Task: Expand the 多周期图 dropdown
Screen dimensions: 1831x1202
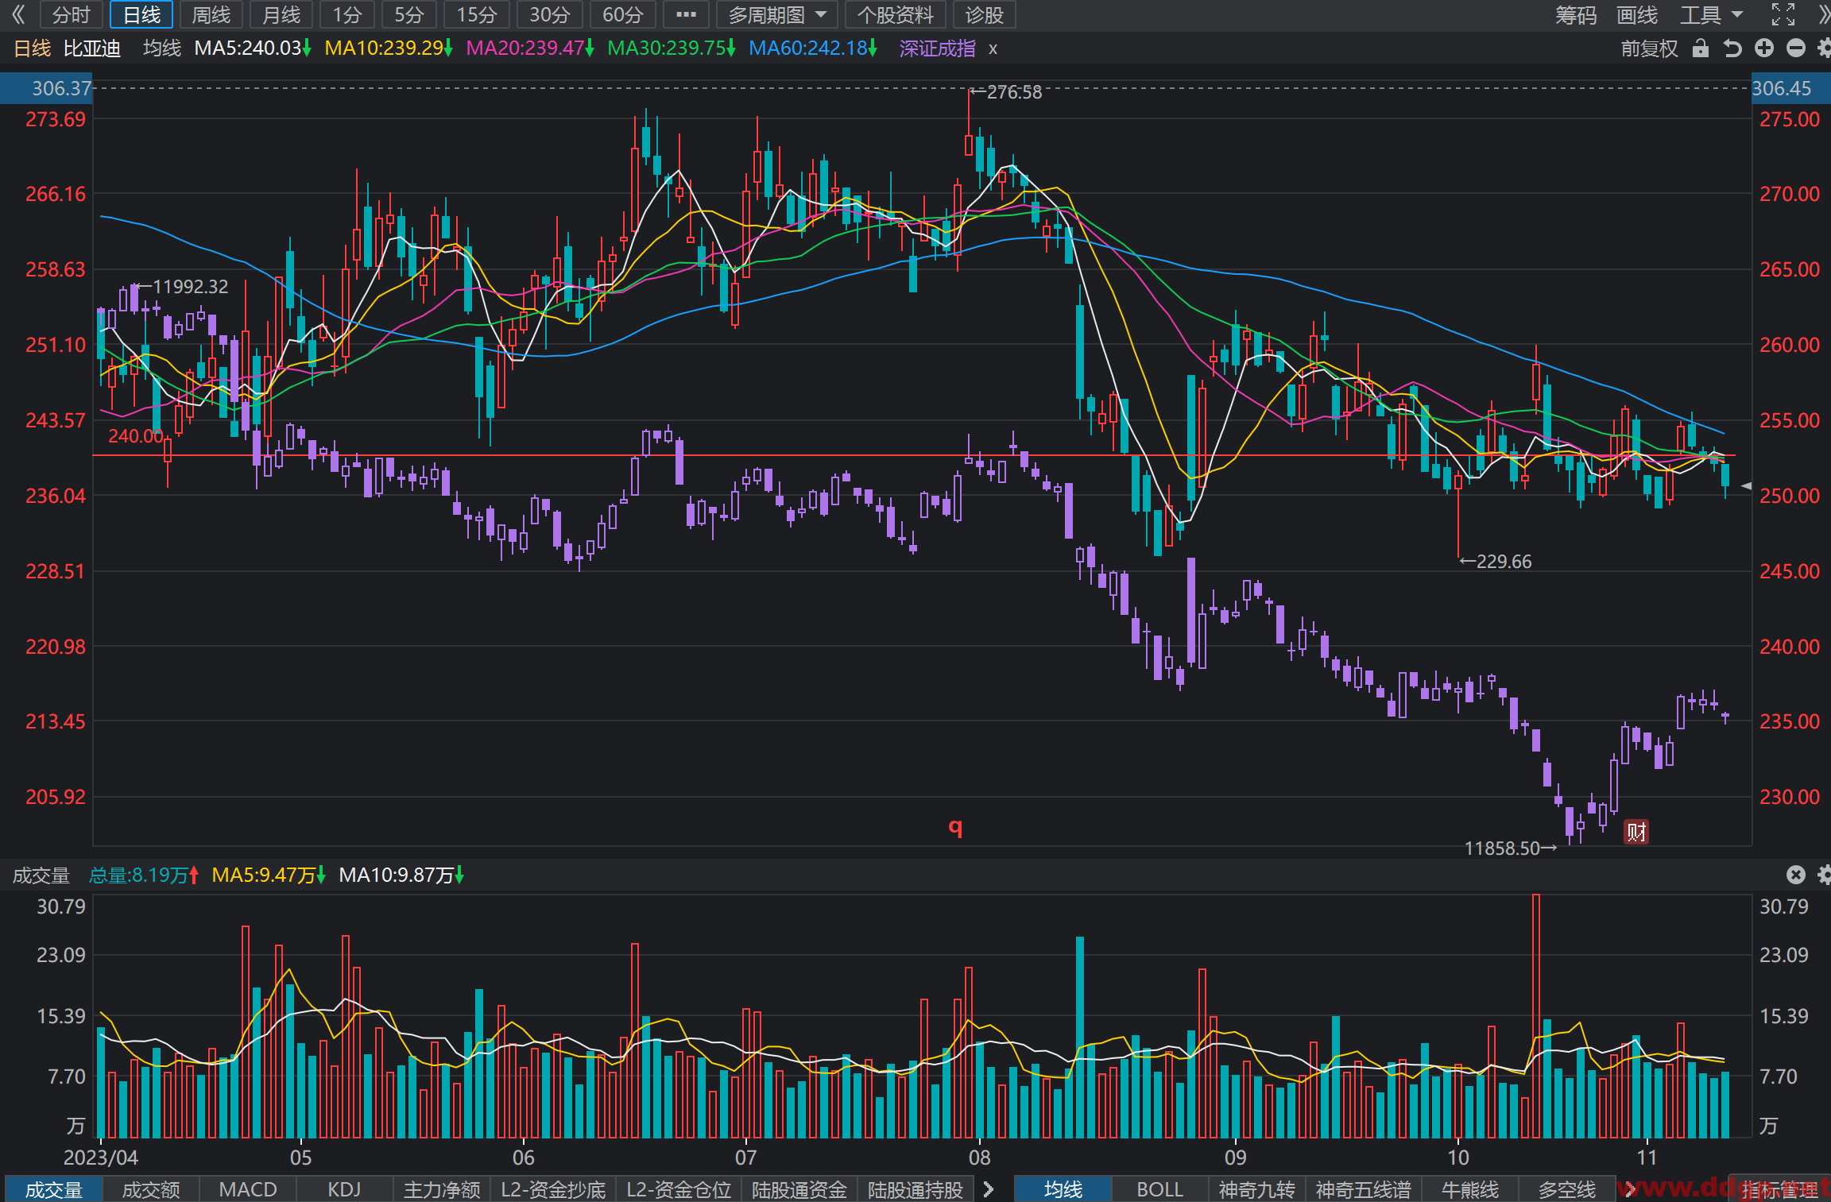Action: [776, 14]
